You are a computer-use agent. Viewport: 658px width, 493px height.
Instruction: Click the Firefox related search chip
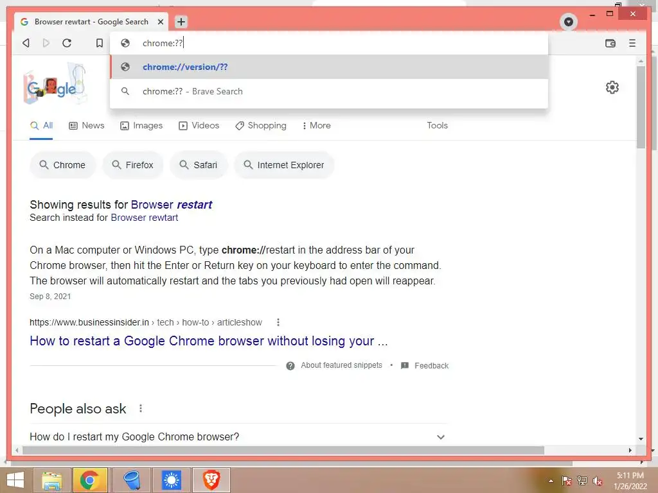point(132,165)
